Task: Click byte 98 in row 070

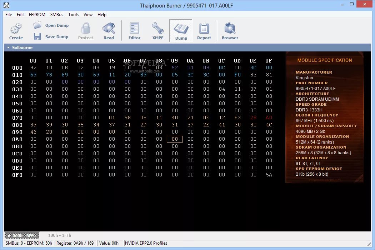Action: (127, 118)
